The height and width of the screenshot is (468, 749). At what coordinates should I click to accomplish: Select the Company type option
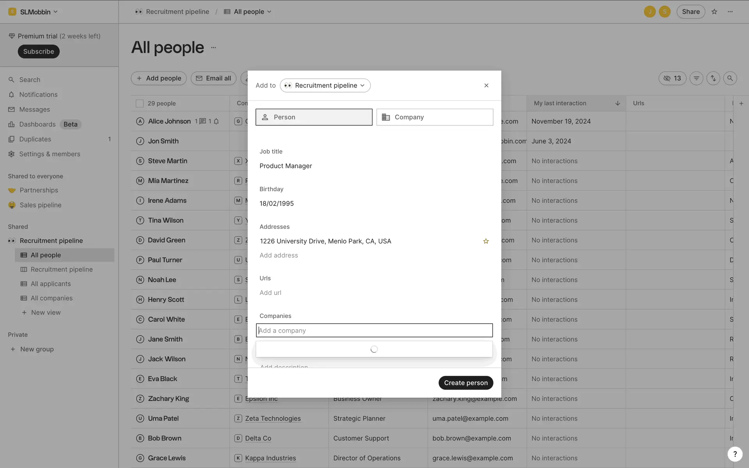coord(435,117)
